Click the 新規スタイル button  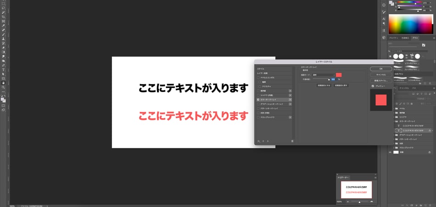[381, 81]
